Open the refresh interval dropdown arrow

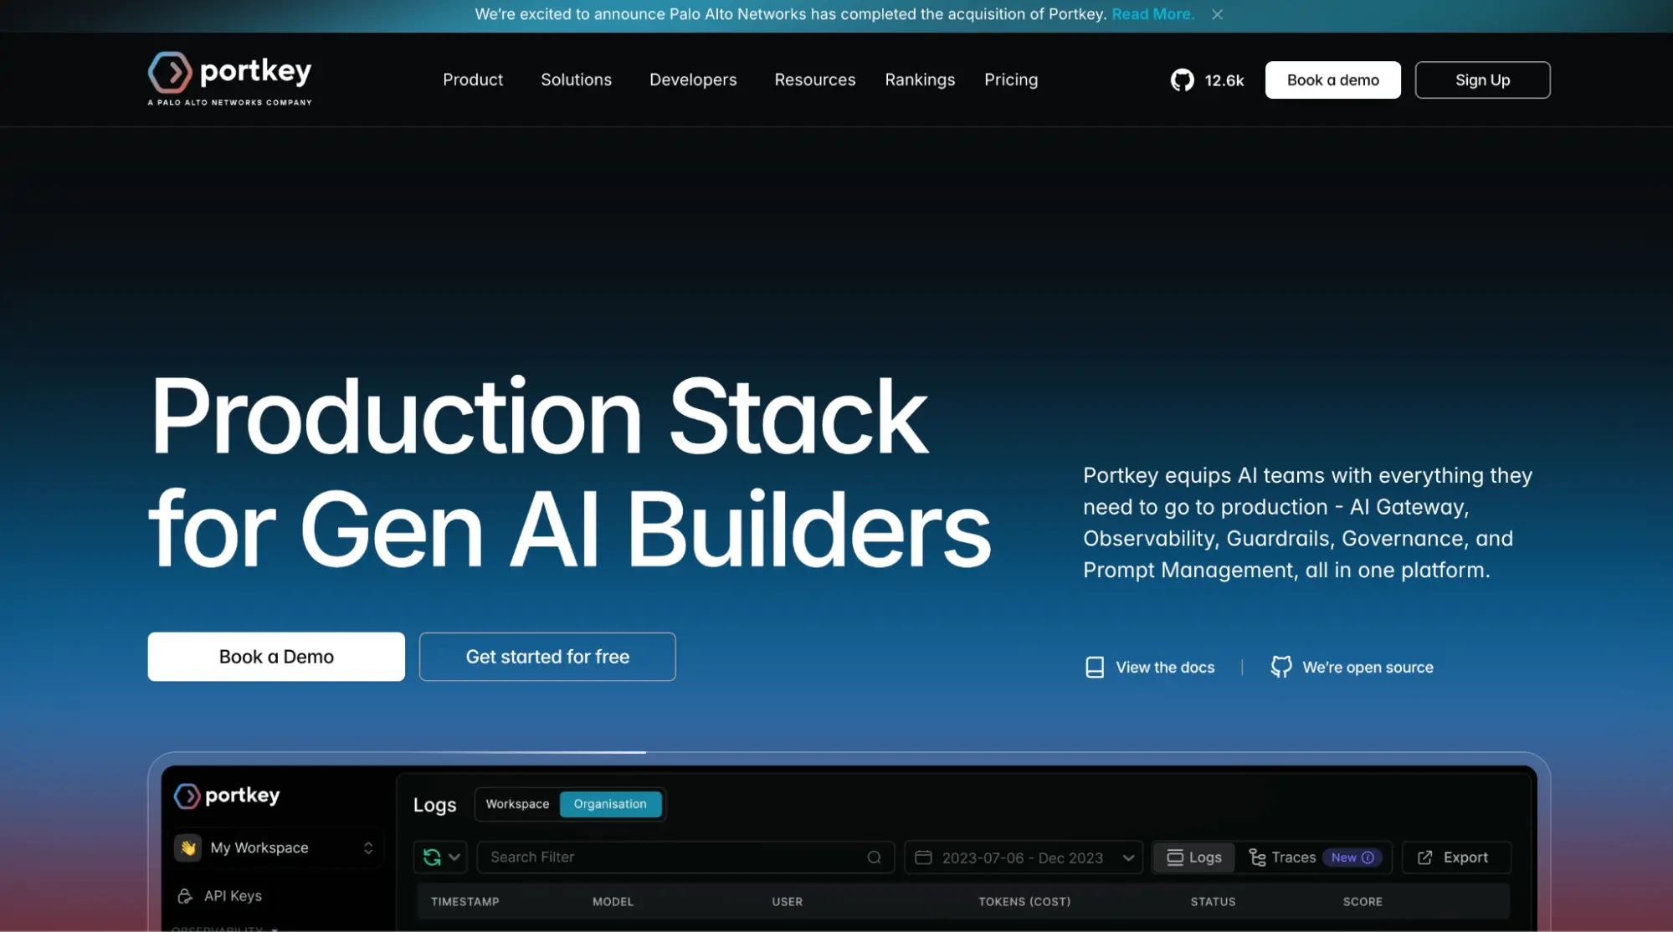[454, 858]
